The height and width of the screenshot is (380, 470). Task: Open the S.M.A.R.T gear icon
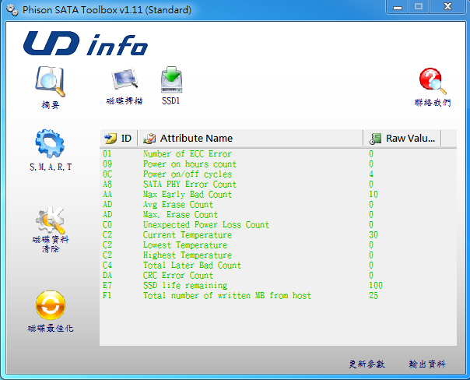coord(50,143)
